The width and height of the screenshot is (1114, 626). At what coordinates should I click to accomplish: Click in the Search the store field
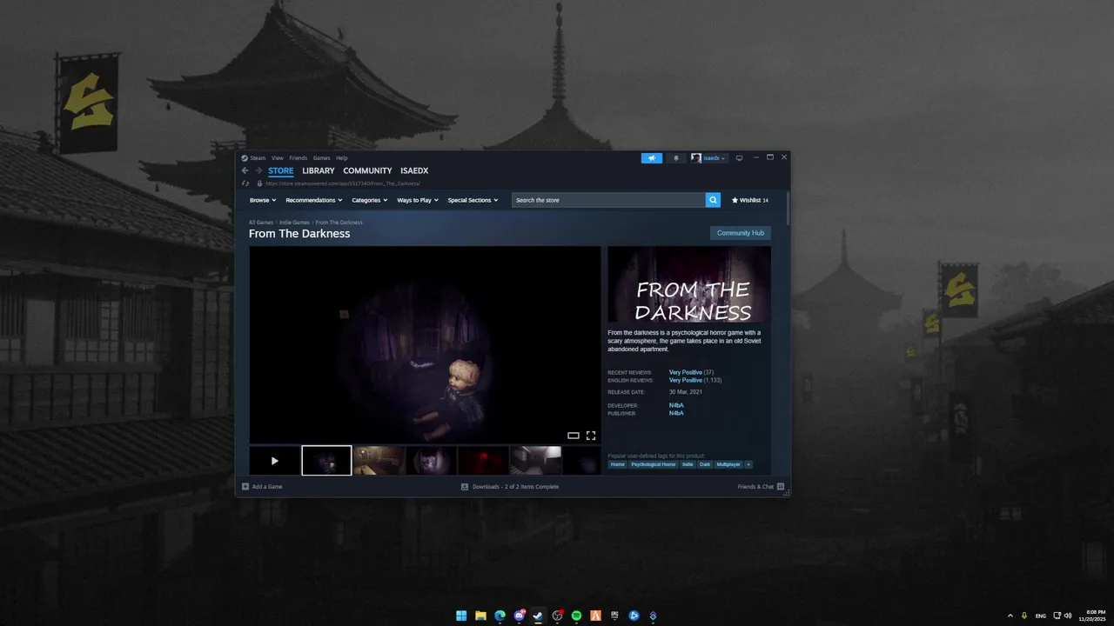608,200
